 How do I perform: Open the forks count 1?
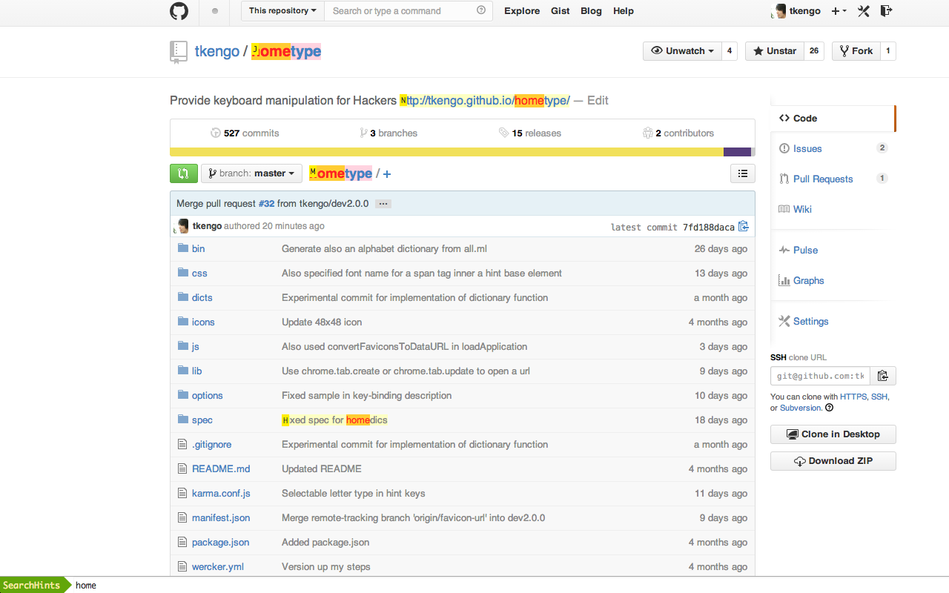pyautogui.click(x=888, y=51)
